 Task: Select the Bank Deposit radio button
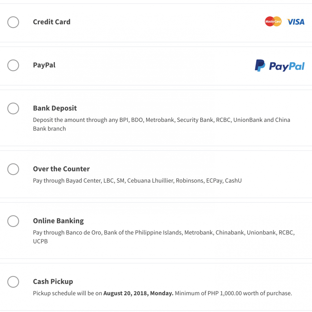(13, 108)
